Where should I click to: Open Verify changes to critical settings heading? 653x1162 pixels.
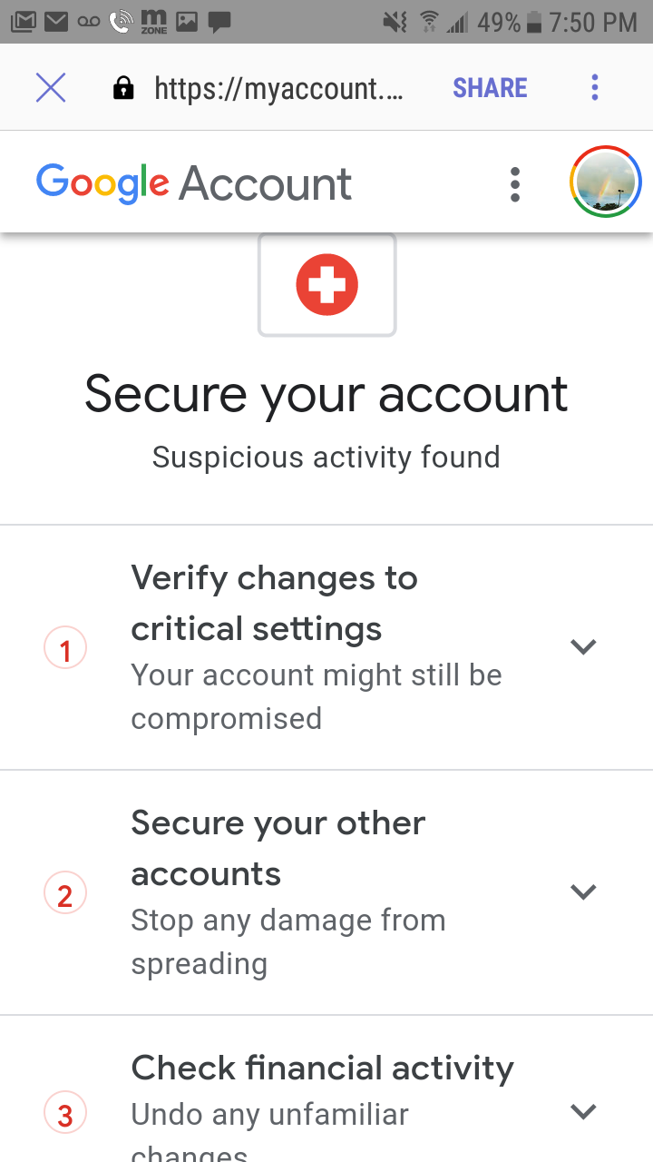point(274,603)
